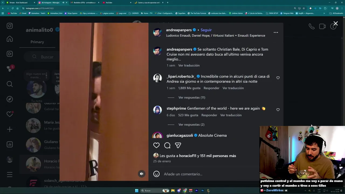Show hidden bookmarks via double chevron
The image size is (345, 194).
pos(324,13)
